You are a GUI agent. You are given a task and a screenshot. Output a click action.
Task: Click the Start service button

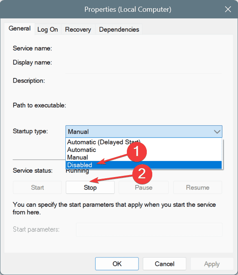tap(38, 188)
